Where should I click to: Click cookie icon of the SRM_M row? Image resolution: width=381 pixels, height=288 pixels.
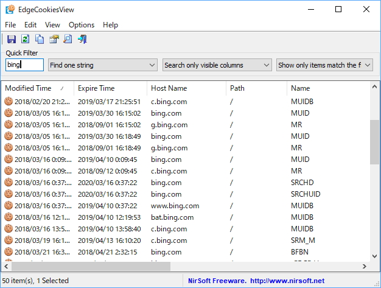9,241
